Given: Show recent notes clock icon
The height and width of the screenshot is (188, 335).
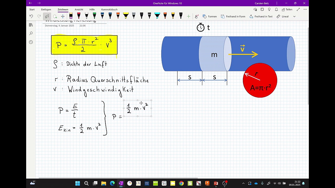Looking at the screenshot, I should coord(31,42).
